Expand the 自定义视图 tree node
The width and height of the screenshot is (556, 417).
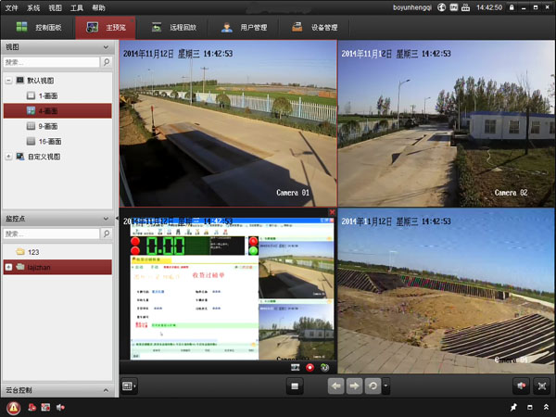click(8, 157)
